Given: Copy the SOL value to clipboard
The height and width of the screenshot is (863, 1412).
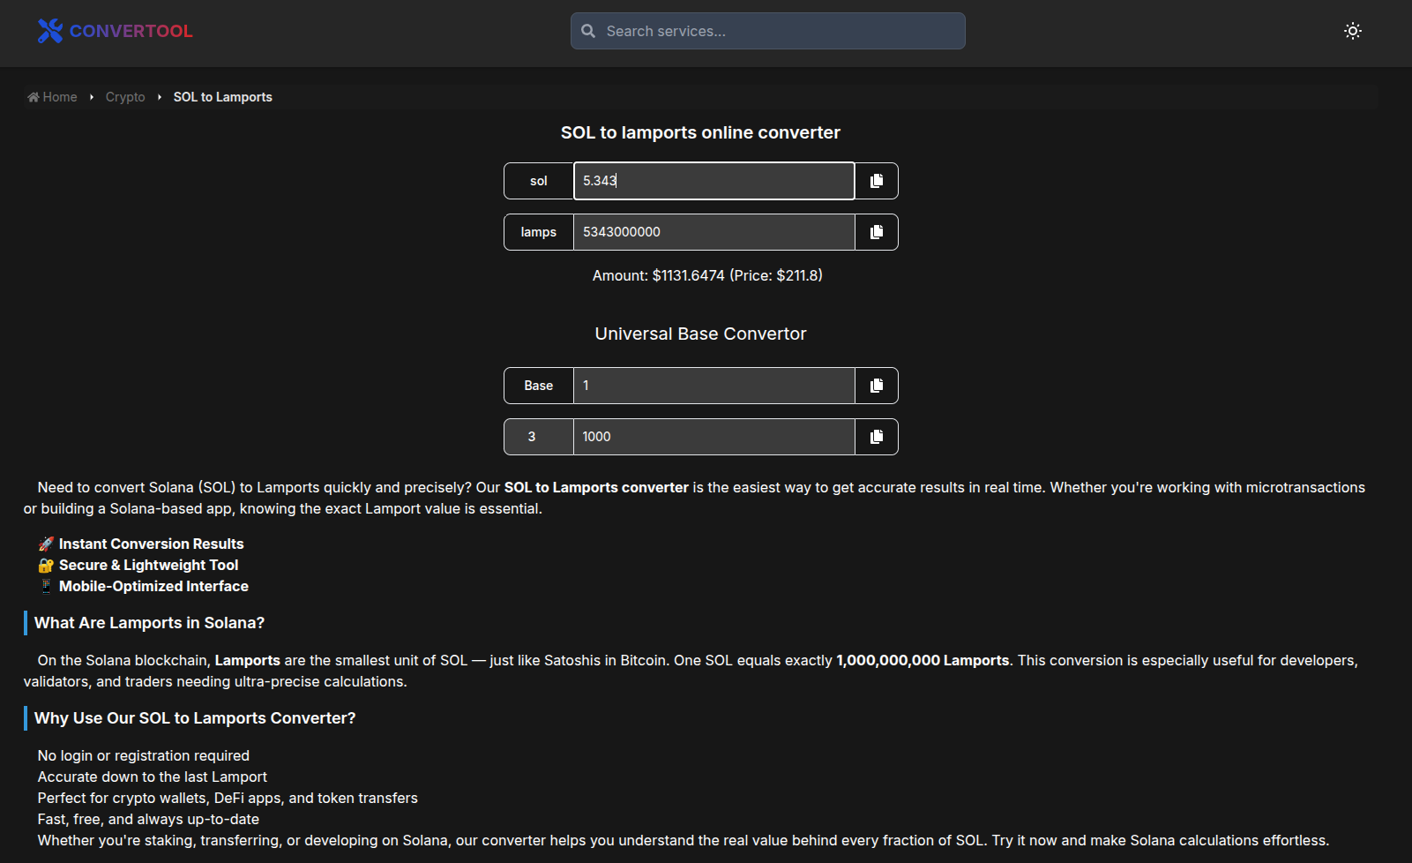Looking at the screenshot, I should tap(876, 180).
